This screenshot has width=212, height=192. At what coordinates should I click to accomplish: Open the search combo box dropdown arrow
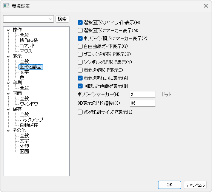click(x=51, y=19)
